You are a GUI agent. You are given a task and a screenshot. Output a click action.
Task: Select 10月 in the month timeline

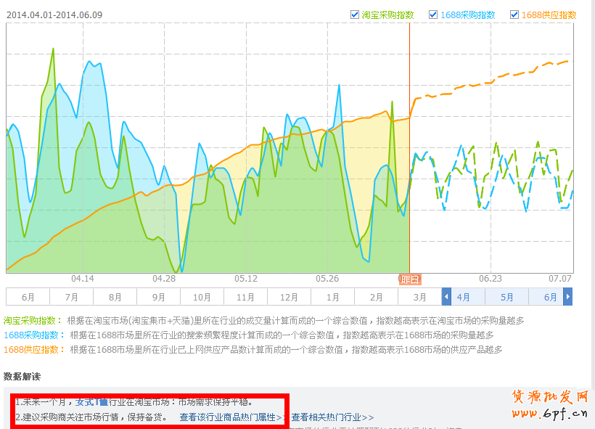(202, 297)
